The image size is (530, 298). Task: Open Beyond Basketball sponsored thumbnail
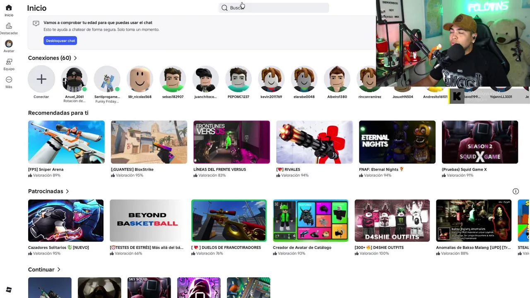147,221
